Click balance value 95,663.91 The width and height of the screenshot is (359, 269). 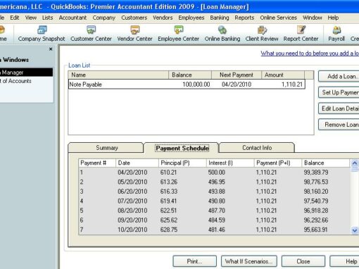[315, 230]
